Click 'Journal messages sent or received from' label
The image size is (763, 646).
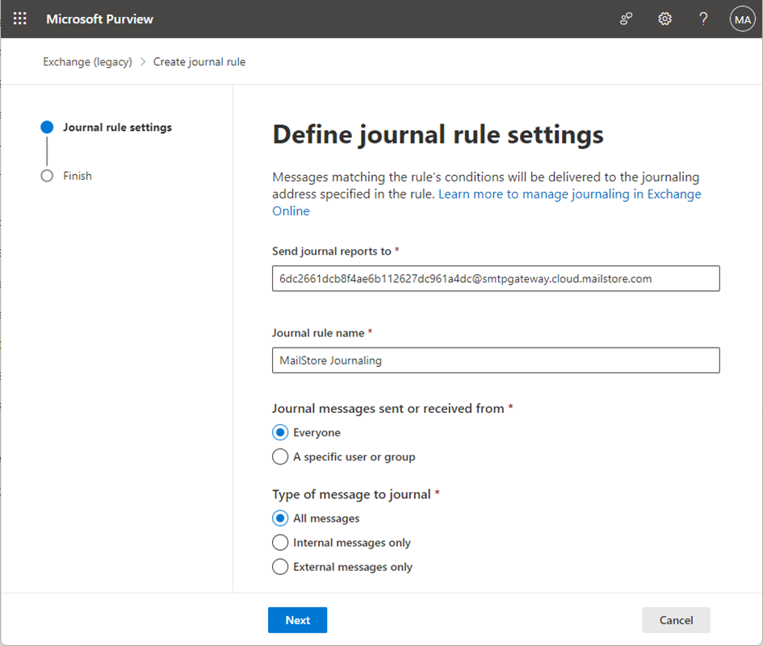[388, 408]
